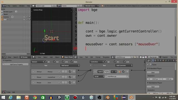Collapse the Standalone Player panel
The width and height of the screenshot is (178, 100).
click(x=148, y=83)
